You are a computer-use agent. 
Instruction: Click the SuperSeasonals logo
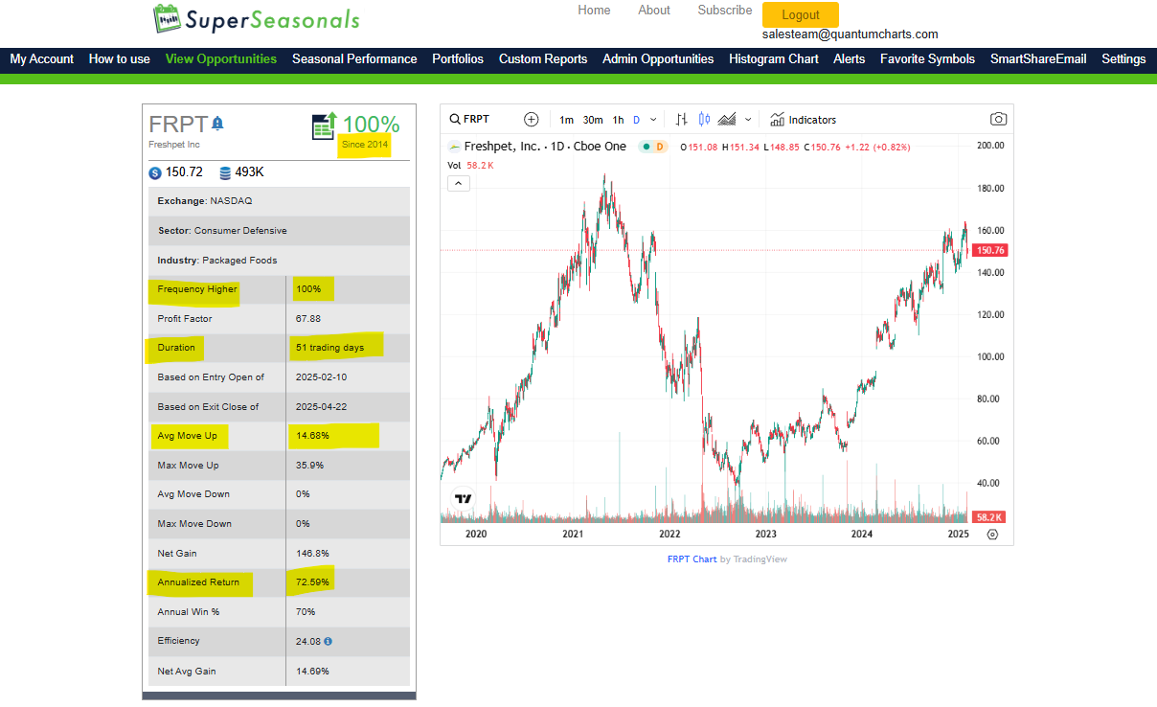[x=257, y=18]
